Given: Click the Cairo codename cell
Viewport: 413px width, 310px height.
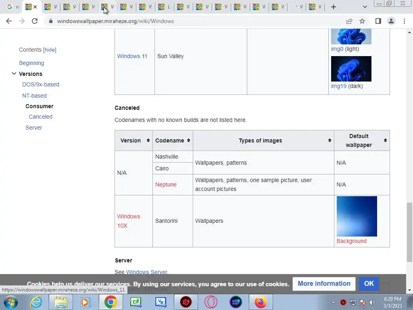Looking at the screenshot, I should (x=173, y=168).
